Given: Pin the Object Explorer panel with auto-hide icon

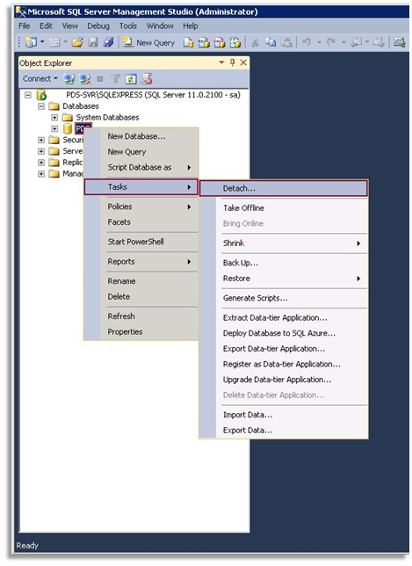Looking at the screenshot, I should (x=233, y=62).
